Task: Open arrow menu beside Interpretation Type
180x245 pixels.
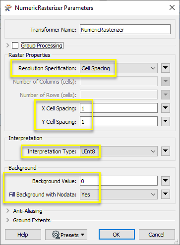Action: 166,151
